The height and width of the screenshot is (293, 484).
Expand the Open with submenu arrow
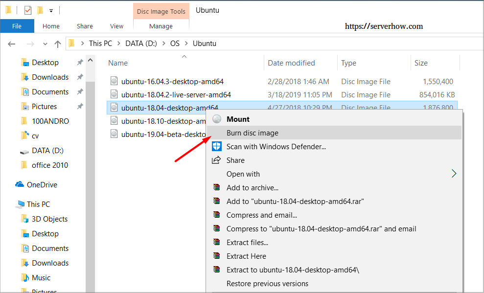point(454,174)
